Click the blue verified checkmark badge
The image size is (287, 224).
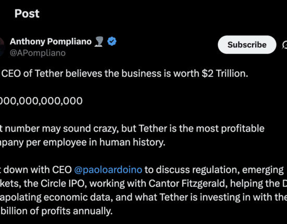[x=112, y=41]
